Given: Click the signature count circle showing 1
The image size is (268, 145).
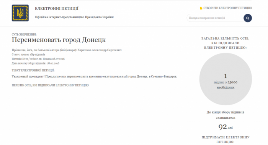Looking at the screenshot, I should 226,79.
